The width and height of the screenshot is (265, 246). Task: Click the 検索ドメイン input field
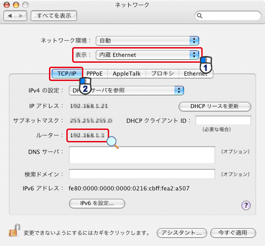tap(142, 174)
